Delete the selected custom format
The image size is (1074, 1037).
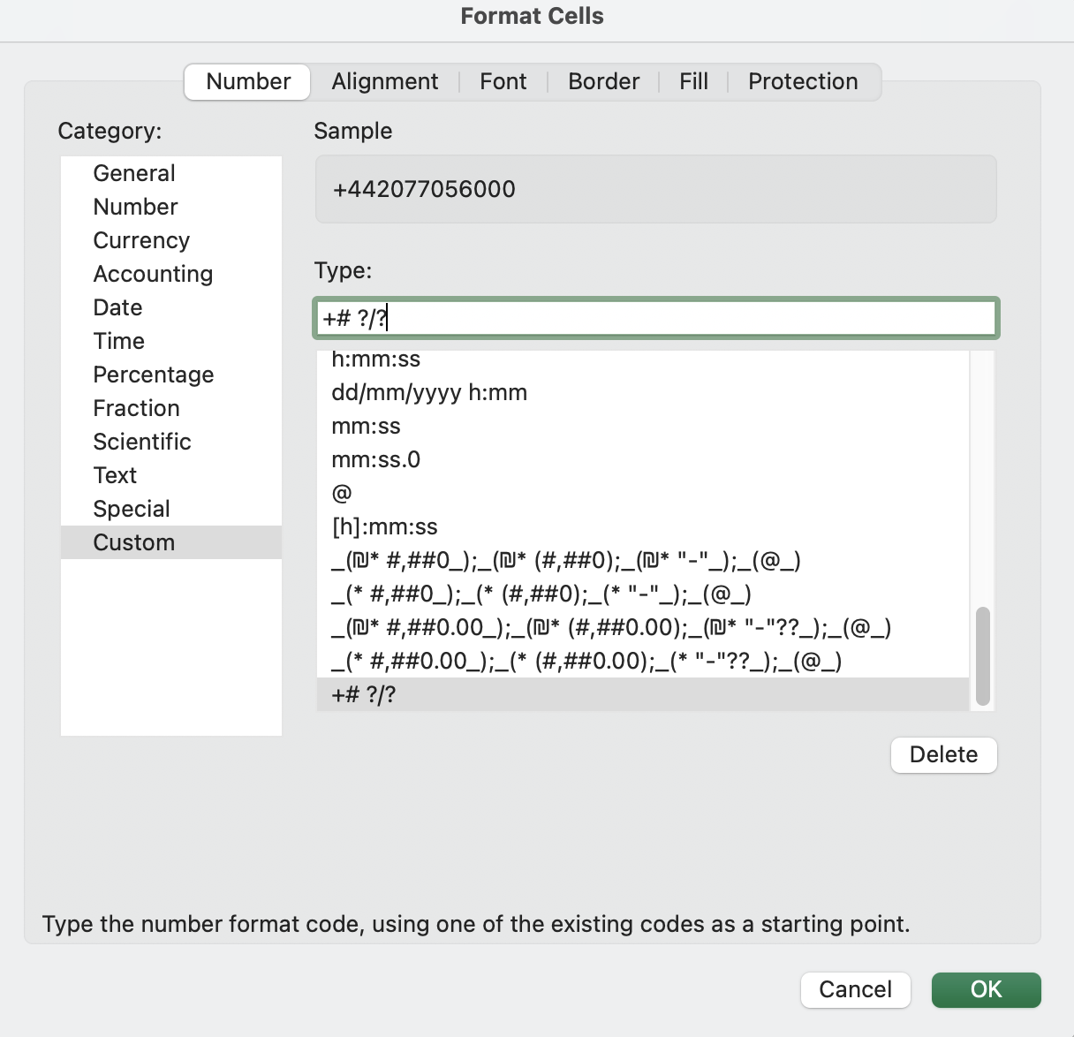click(943, 755)
